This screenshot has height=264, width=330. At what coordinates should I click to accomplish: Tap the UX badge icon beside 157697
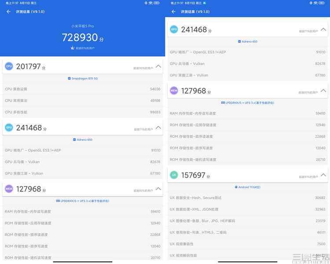point(174,175)
